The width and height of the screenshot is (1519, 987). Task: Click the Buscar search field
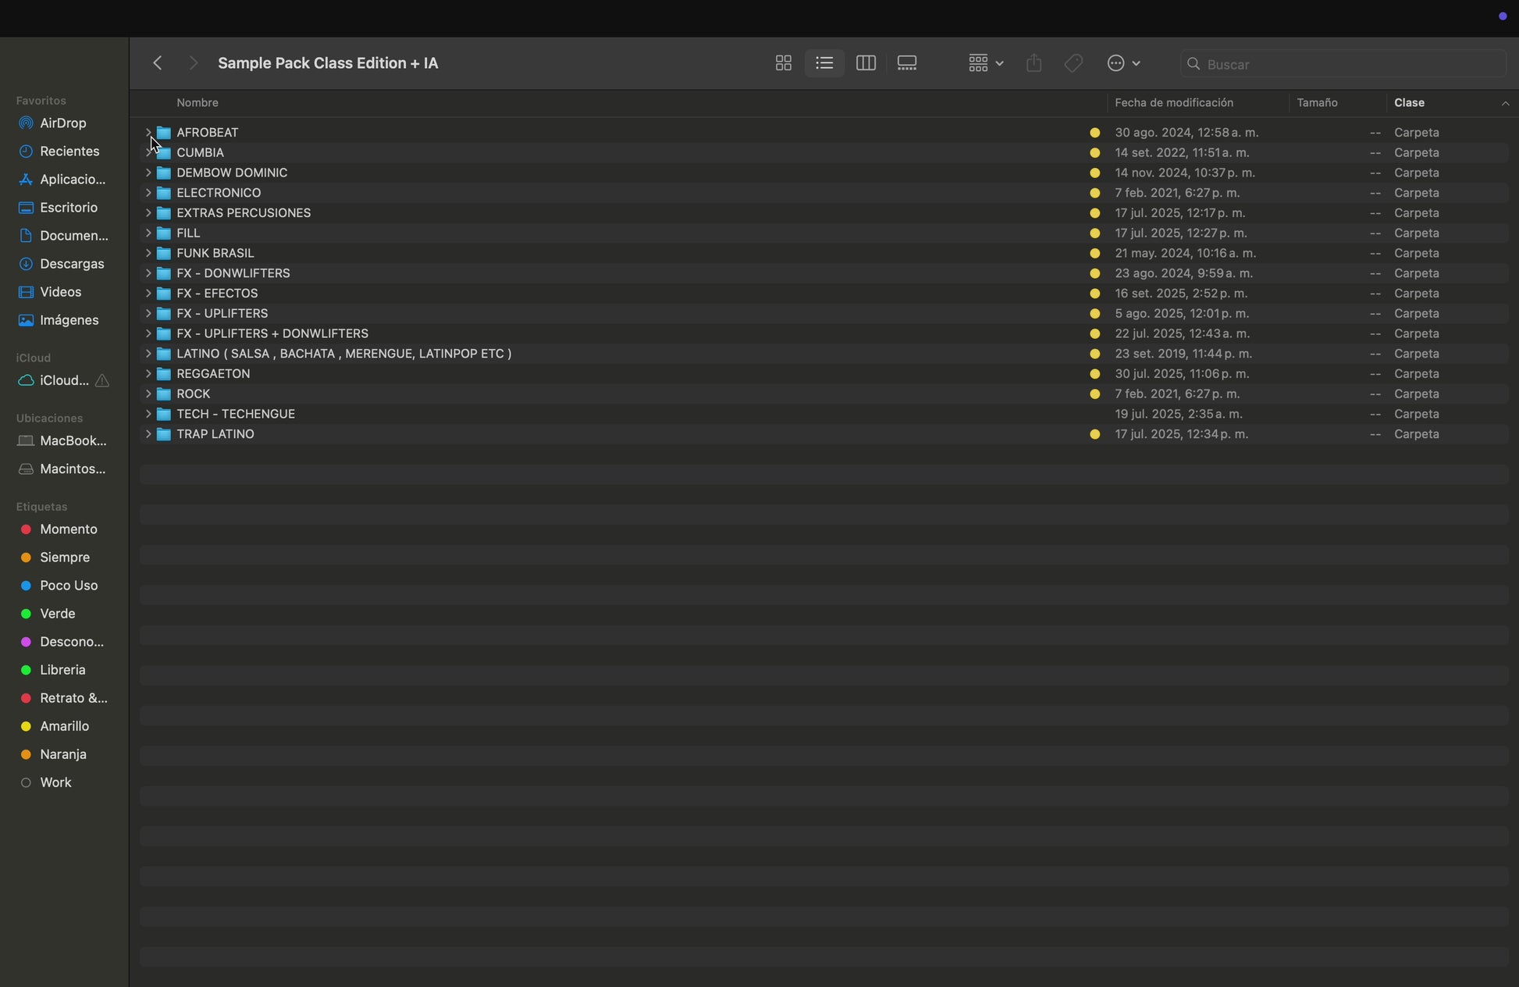click(x=1343, y=64)
